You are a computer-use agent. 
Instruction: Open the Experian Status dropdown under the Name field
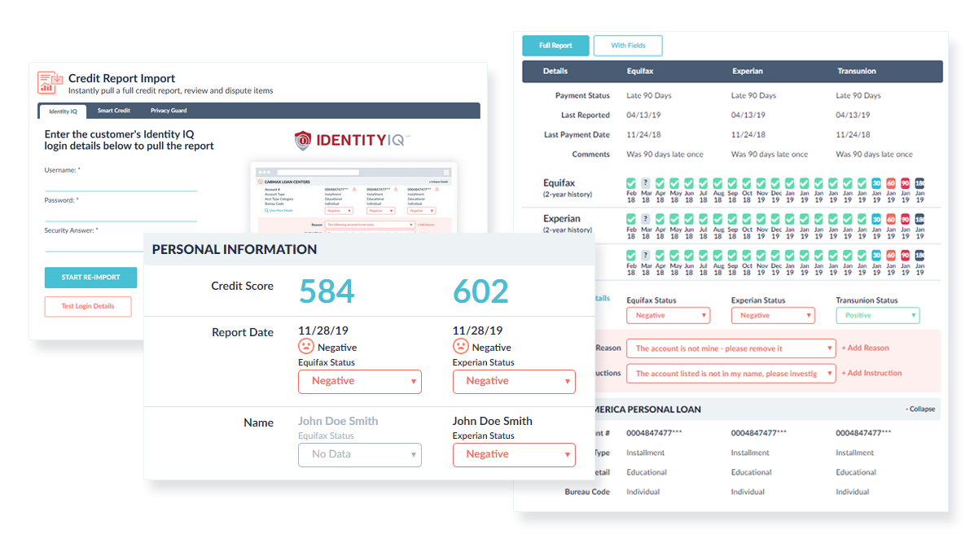click(x=514, y=454)
